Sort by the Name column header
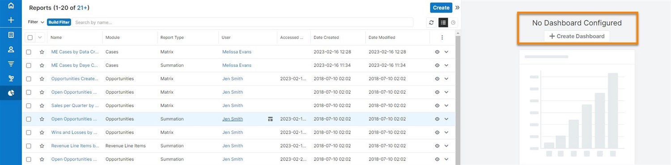This screenshot has width=671, height=165. coord(56,37)
